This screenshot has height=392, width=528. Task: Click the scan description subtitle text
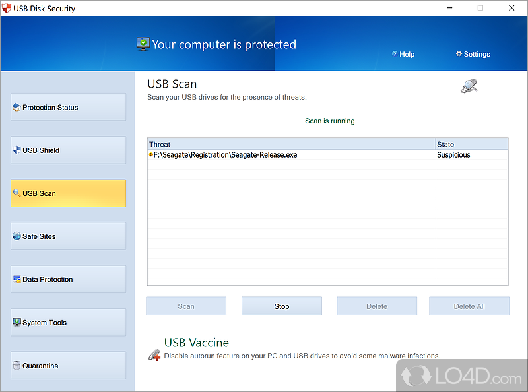point(227,97)
